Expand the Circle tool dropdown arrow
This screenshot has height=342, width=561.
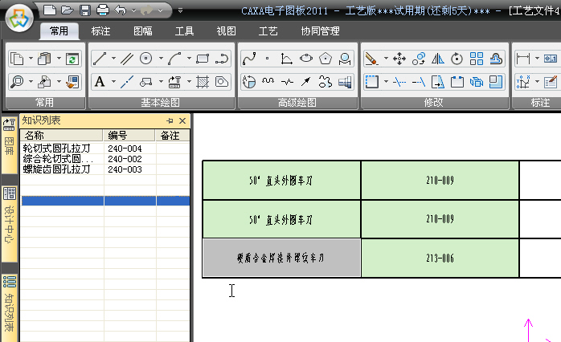[160, 59]
